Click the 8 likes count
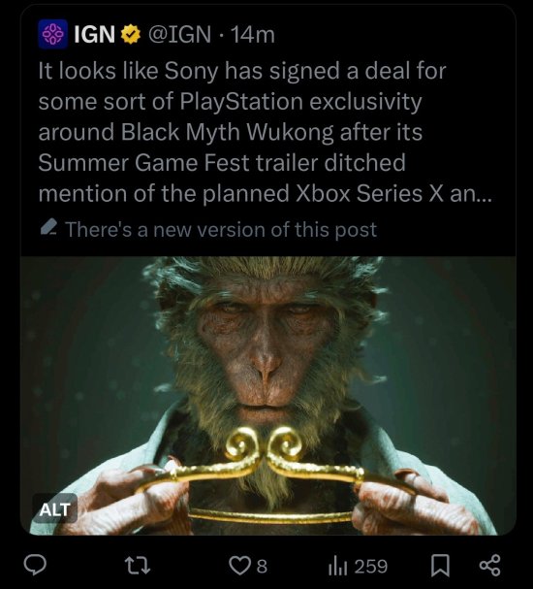The height and width of the screenshot is (589, 533). click(263, 566)
